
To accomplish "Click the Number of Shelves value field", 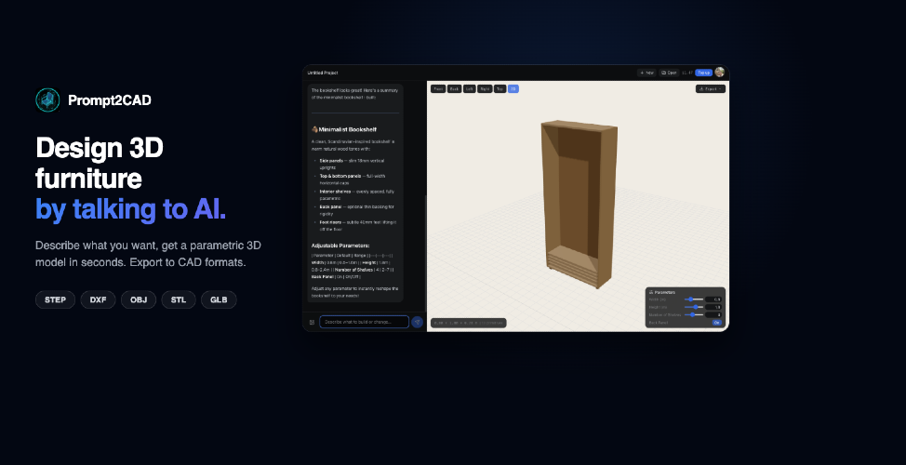I will click(x=713, y=314).
